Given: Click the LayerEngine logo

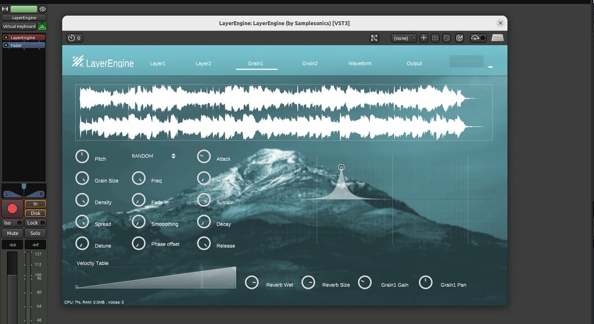Looking at the screenshot, I should (103, 62).
